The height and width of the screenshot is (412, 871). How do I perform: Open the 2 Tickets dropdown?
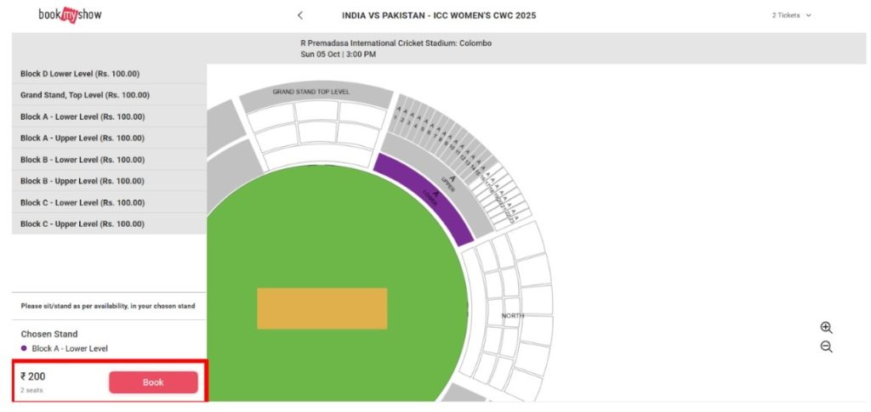click(x=791, y=15)
